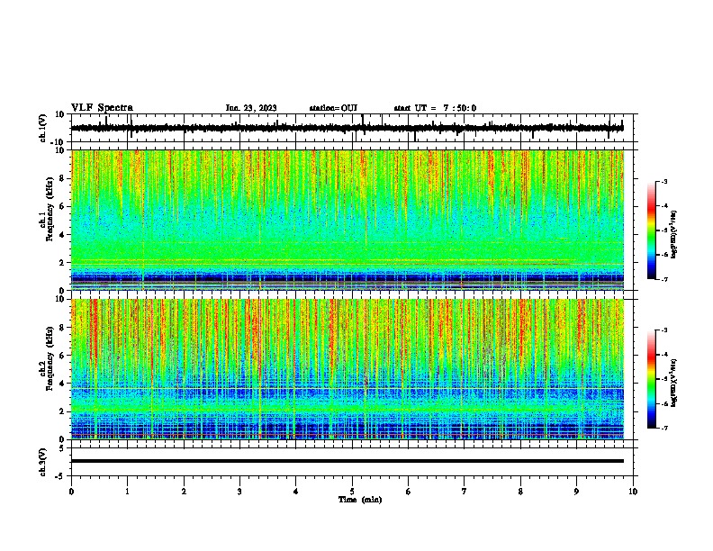Click the time axis tick label "8"
The width and height of the screenshot is (713, 551).
(520, 492)
